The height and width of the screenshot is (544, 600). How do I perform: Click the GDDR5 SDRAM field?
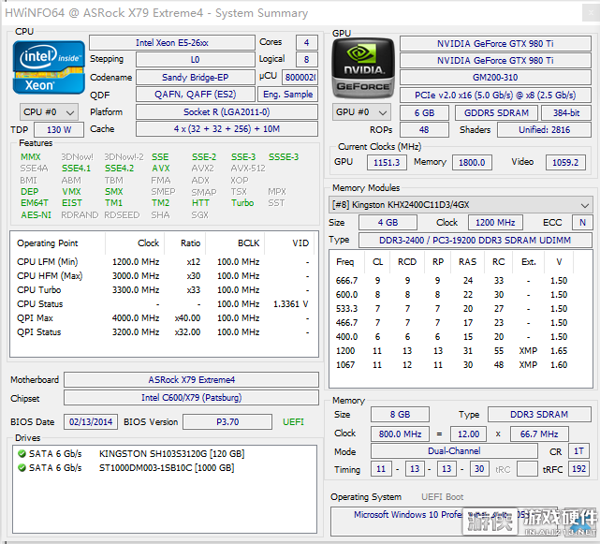coord(496,112)
